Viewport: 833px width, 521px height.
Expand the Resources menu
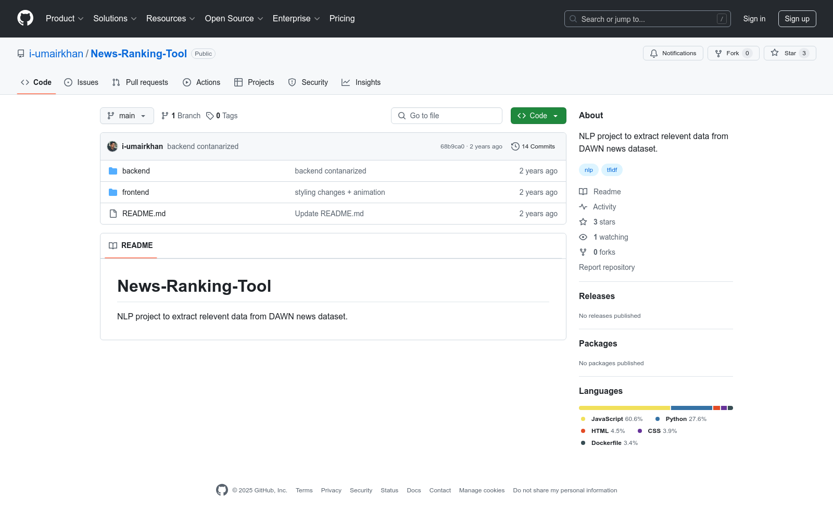point(171,18)
